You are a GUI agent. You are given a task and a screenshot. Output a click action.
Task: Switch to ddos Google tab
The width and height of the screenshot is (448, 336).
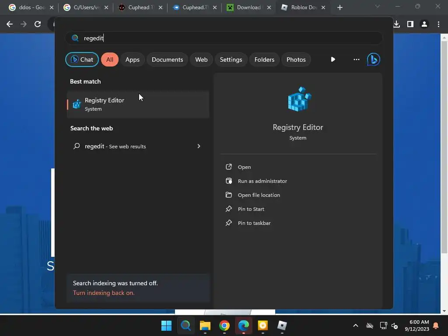[31, 7]
